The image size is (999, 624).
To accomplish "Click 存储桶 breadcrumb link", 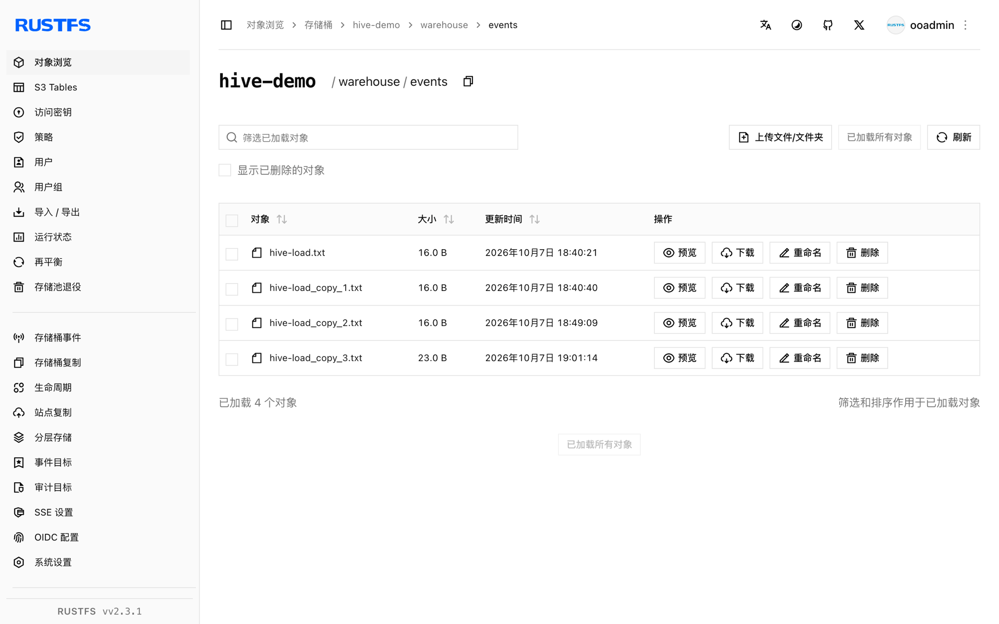I will [318, 25].
